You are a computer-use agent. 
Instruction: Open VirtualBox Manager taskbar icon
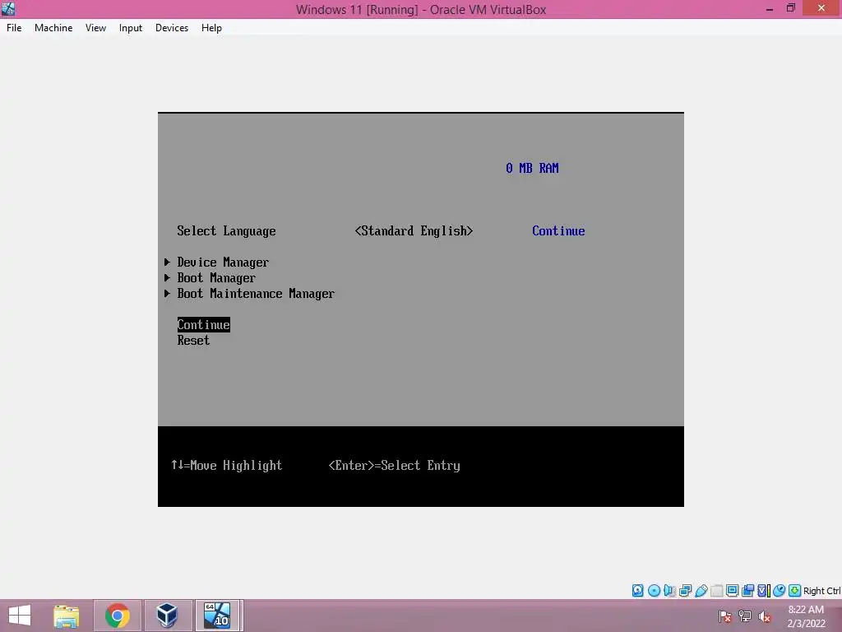click(x=167, y=616)
